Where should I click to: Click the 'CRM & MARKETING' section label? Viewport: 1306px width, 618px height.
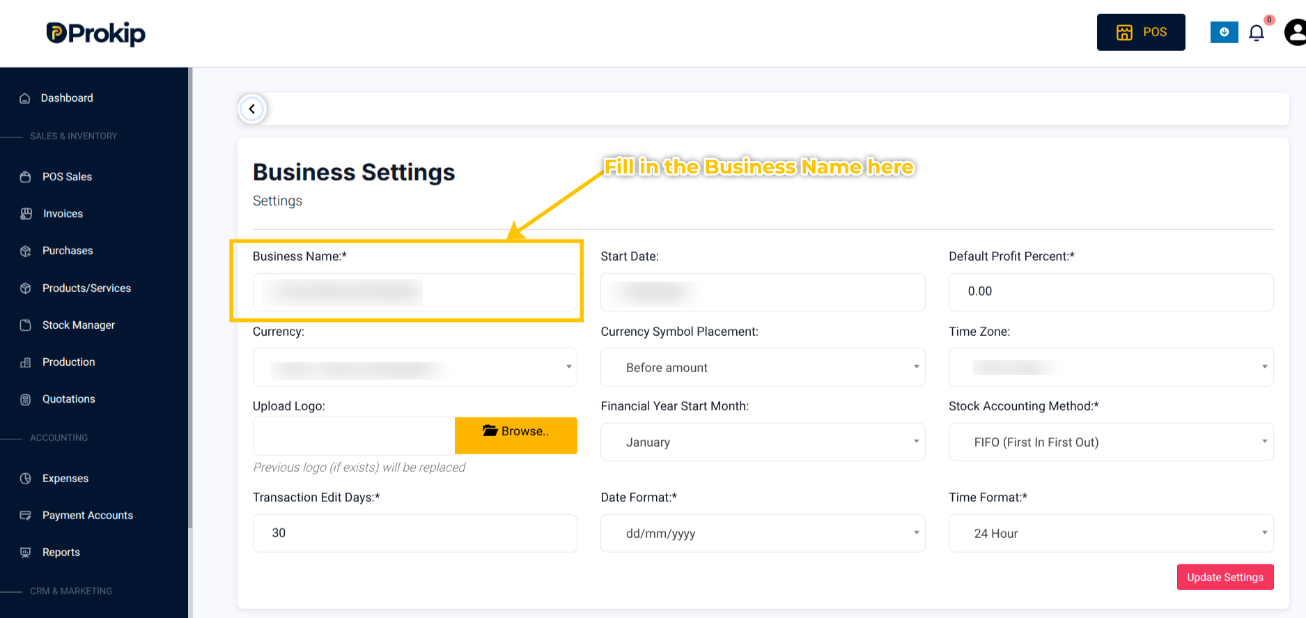(x=71, y=591)
